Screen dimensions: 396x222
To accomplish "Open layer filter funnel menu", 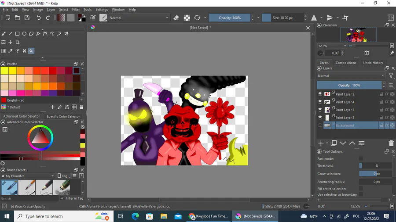I will [391, 75].
